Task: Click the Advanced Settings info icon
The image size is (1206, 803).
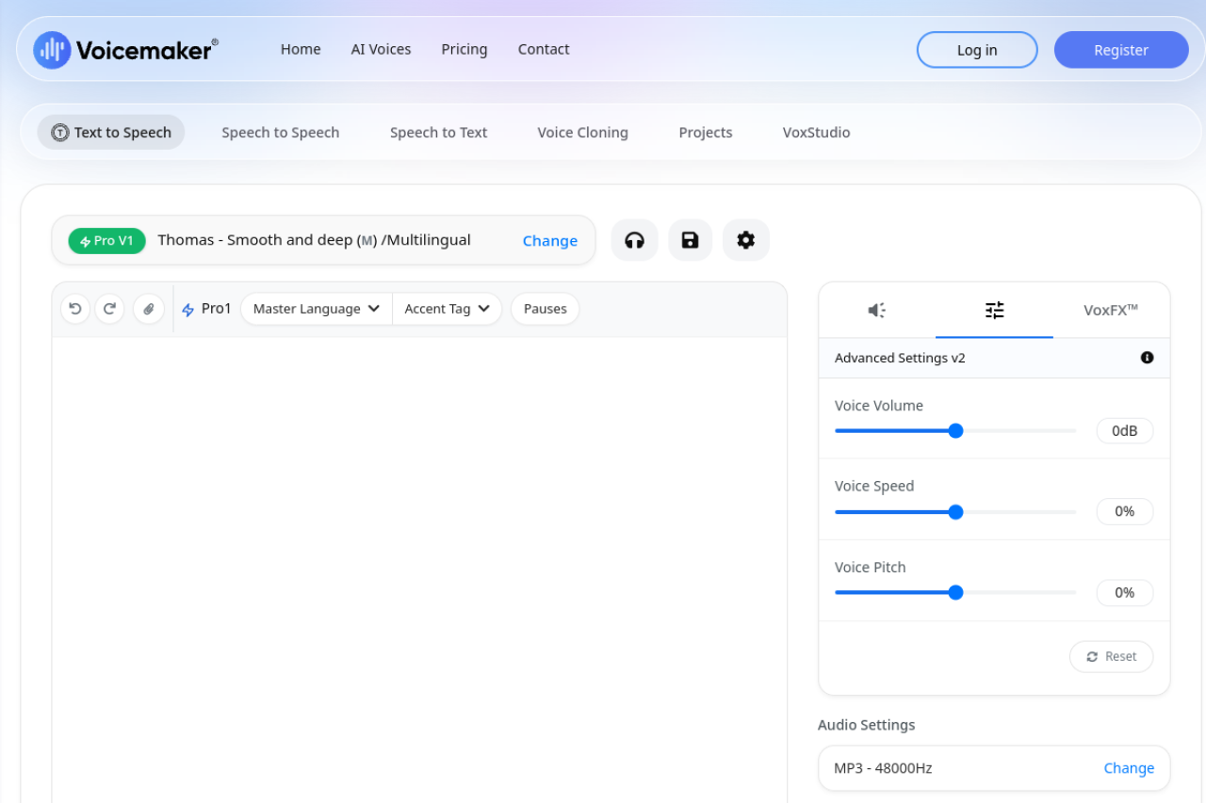Action: click(1147, 358)
